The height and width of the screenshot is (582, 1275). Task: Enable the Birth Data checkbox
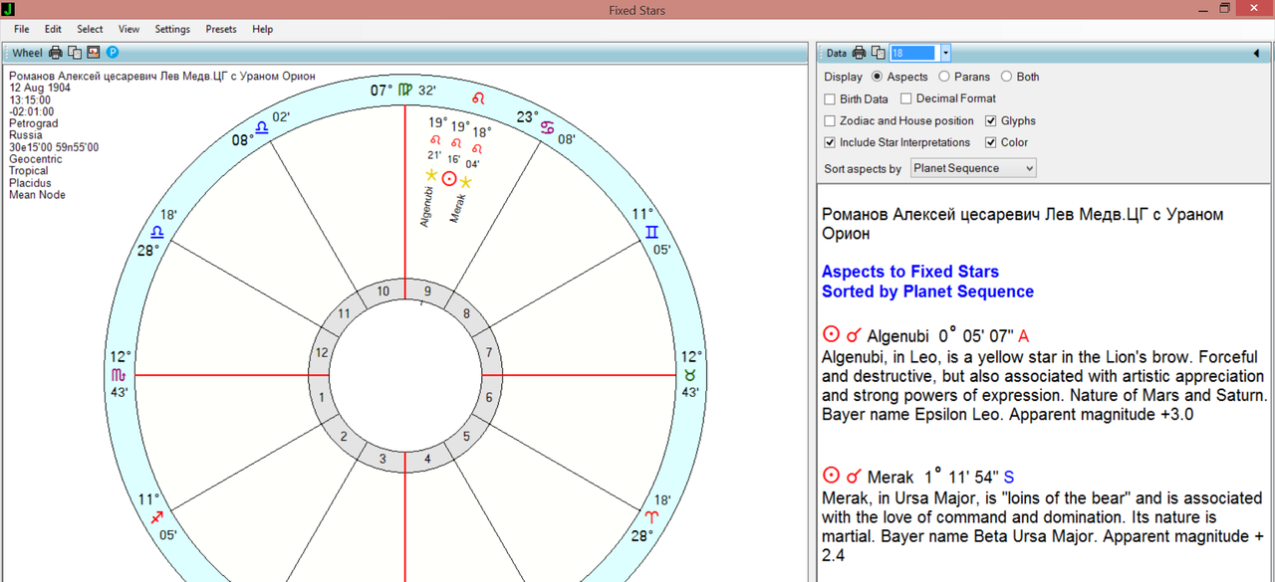[x=830, y=99]
